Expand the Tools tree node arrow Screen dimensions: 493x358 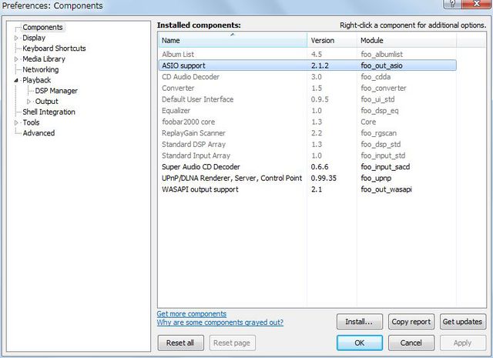[16, 122]
